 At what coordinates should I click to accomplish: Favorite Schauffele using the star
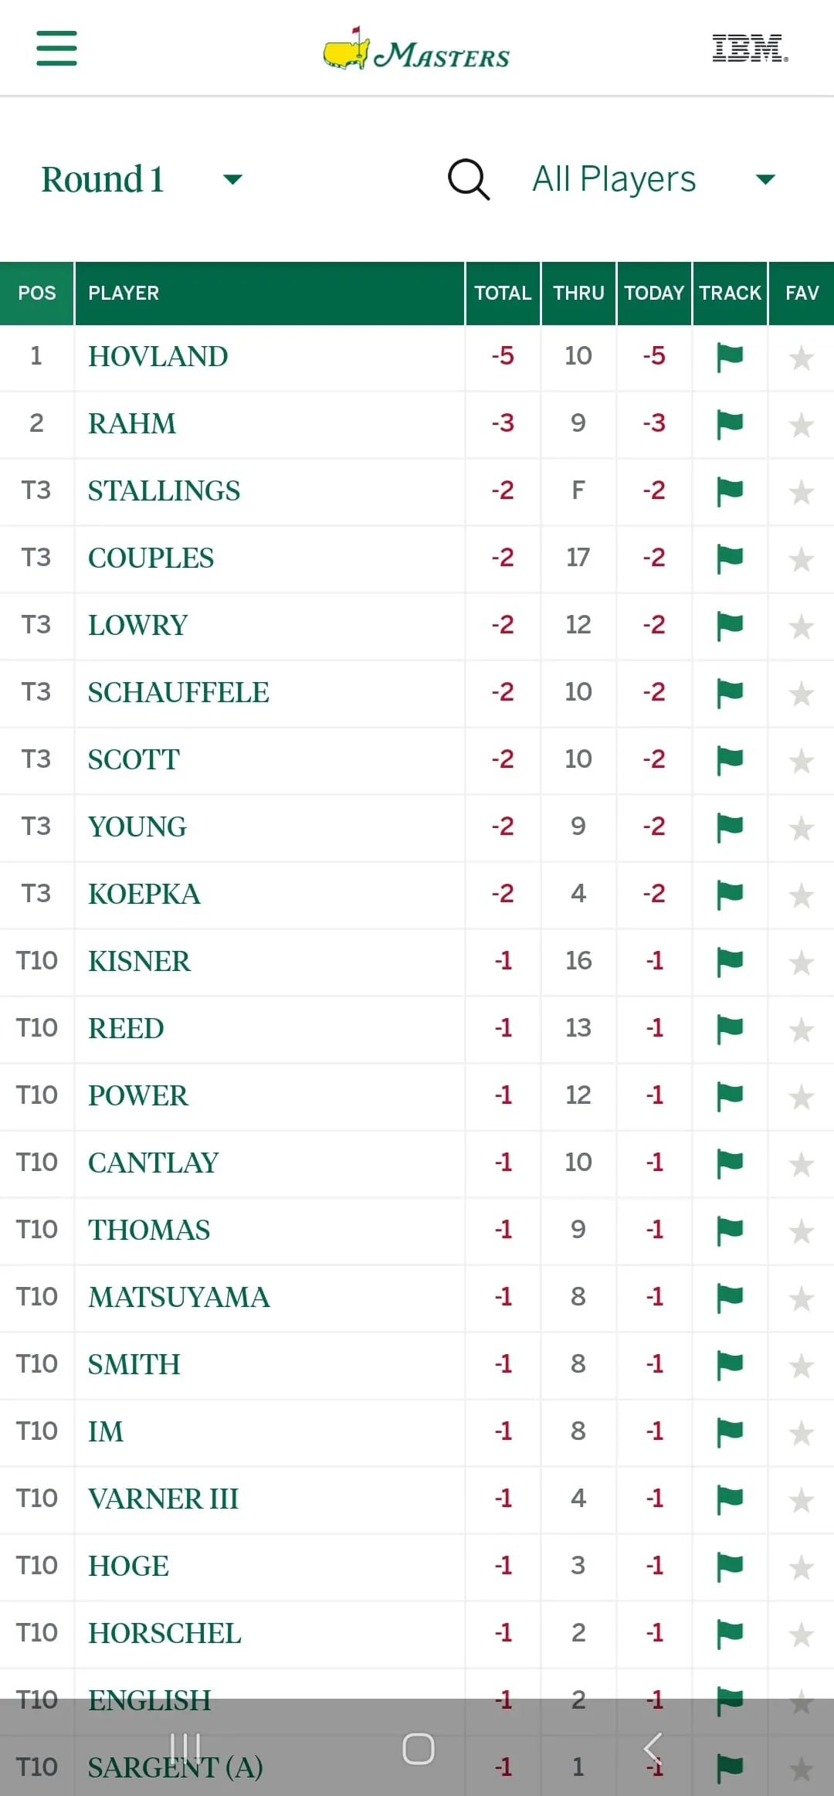(801, 693)
